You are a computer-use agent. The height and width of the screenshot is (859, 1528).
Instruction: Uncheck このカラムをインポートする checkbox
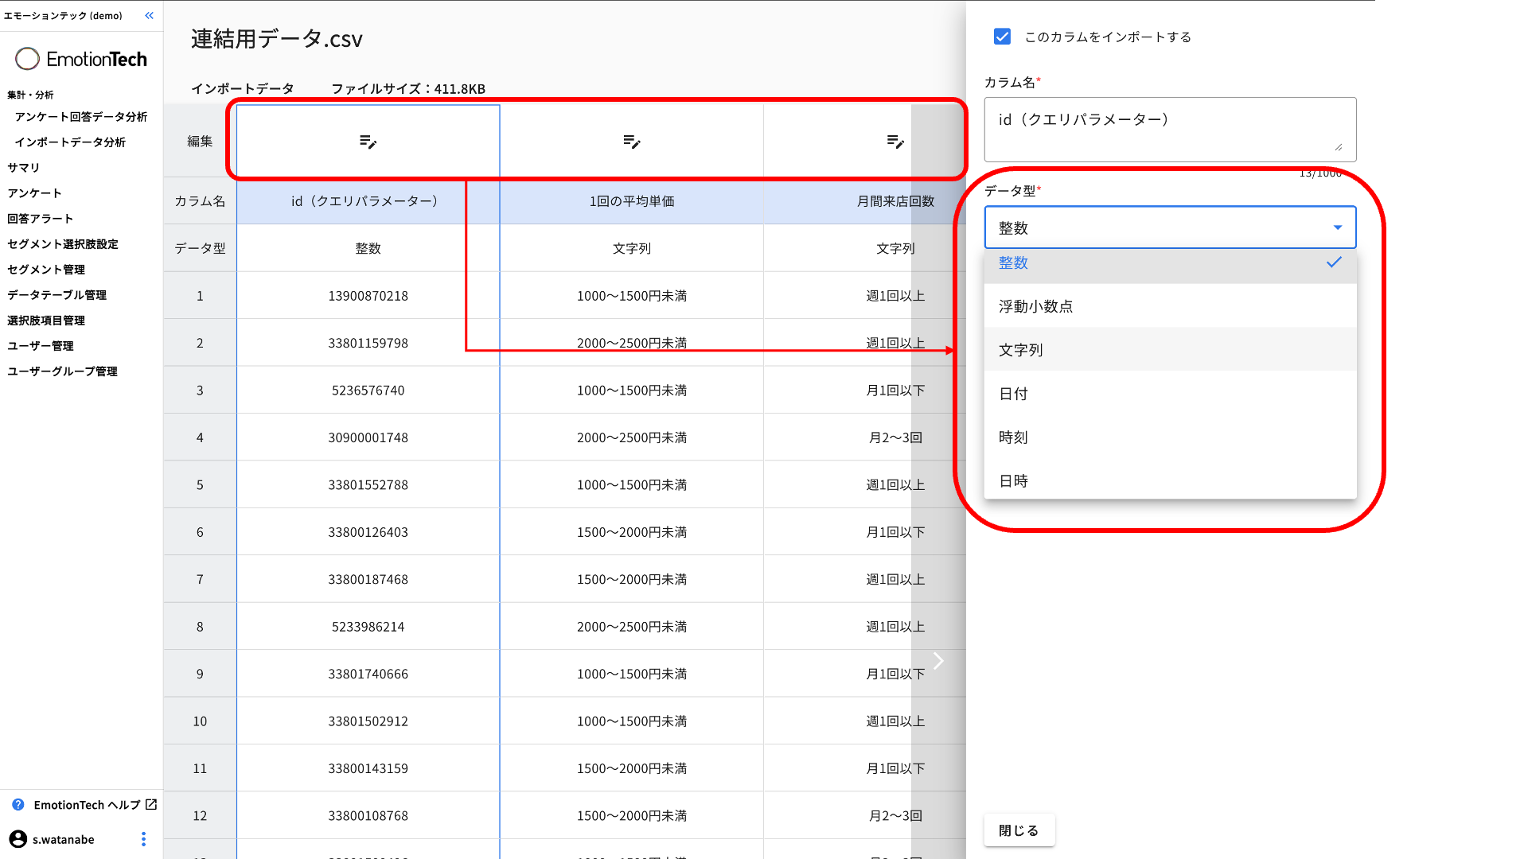1002,37
